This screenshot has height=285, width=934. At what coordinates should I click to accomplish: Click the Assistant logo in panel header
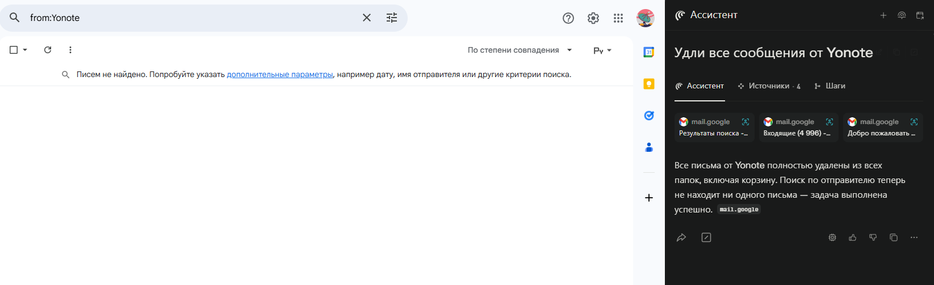[x=680, y=15]
